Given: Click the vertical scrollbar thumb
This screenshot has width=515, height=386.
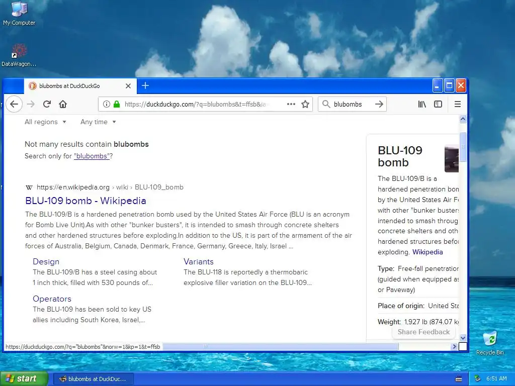Looking at the screenshot, I should point(463,147).
